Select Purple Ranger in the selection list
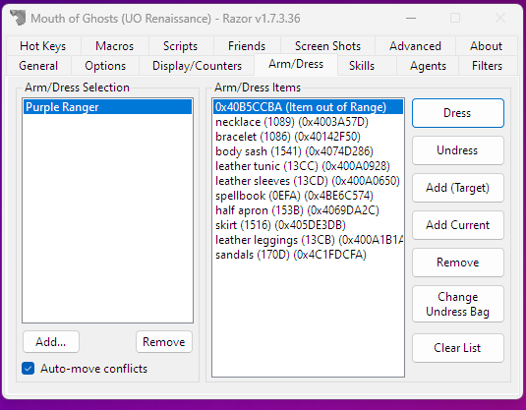The height and width of the screenshot is (410, 526). pos(108,107)
